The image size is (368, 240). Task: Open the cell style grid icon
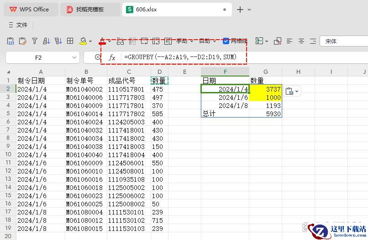[x=259, y=41]
